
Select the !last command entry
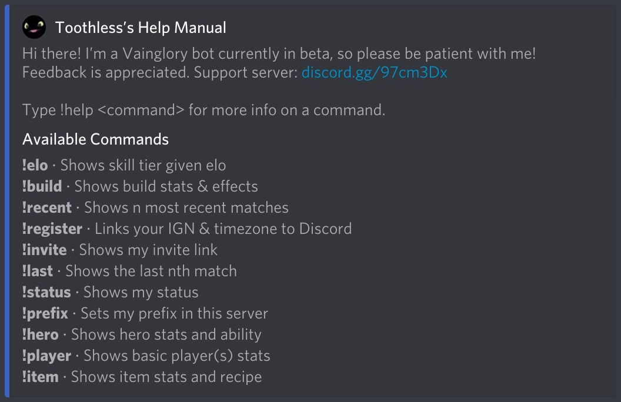click(x=36, y=271)
